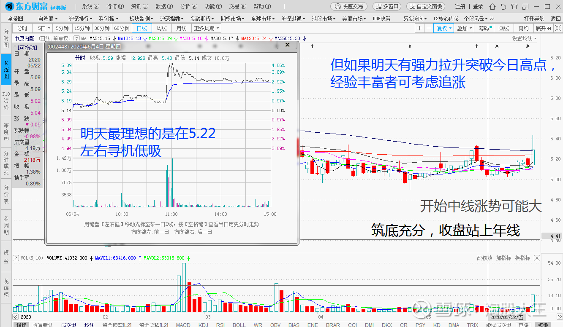563x327 pixels.
Task: Switch to the 分时 intraday period
Action: [x=23, y=28]
